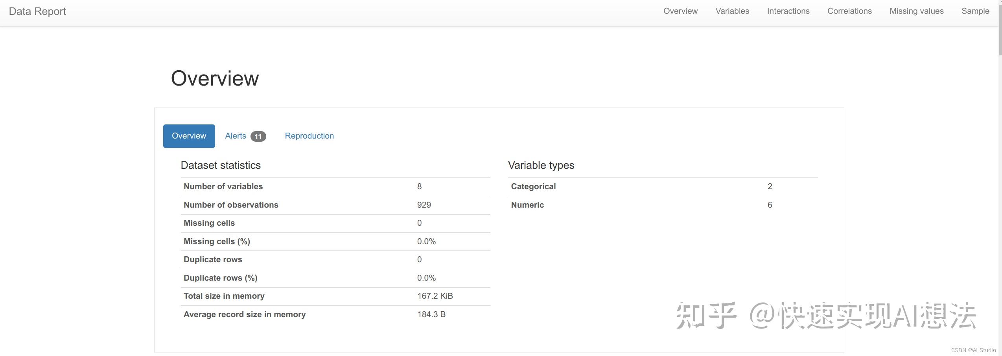Click the large Overview page heading

(x=215, y=78)
